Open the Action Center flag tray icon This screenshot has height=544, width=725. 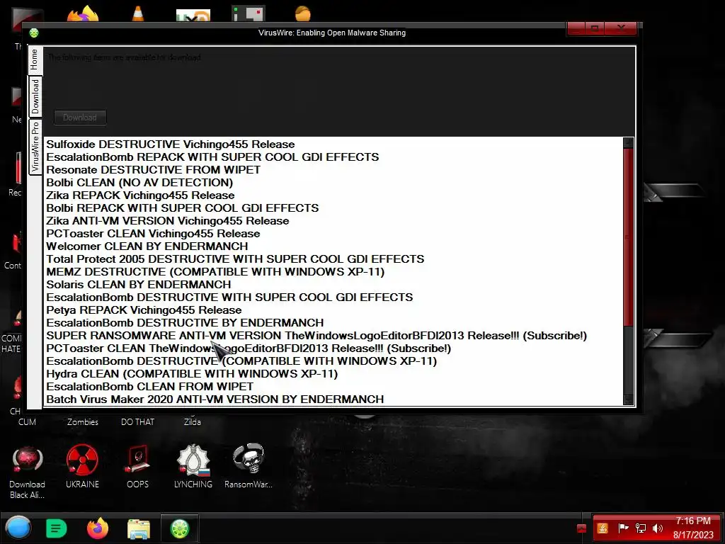623,528
